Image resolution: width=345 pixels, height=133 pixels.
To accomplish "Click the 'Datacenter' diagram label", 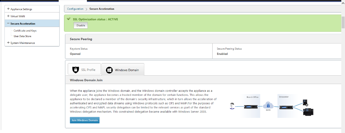I will coord(284,97).
